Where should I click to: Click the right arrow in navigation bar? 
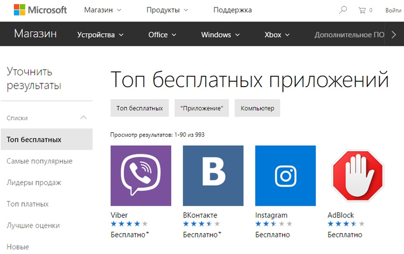[x=394, y=34]
